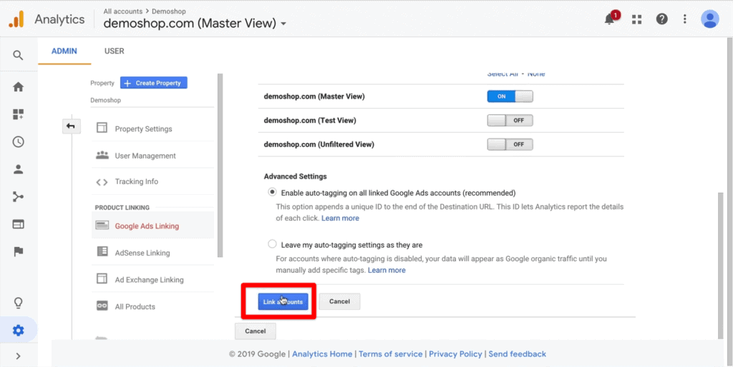Image resolution: width=733 pixels, height=367 pixels.
Task: Click the Google Ads Linking icon
Action: (x=102, y=226)
